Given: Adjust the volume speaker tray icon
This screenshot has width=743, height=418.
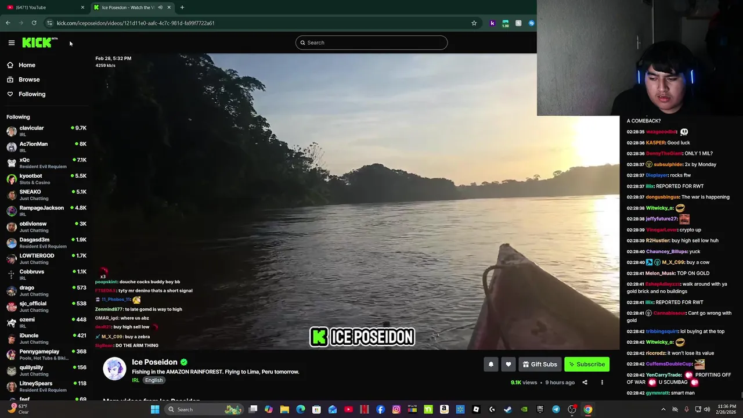Looking at the screenshot, I should point(707,409).
